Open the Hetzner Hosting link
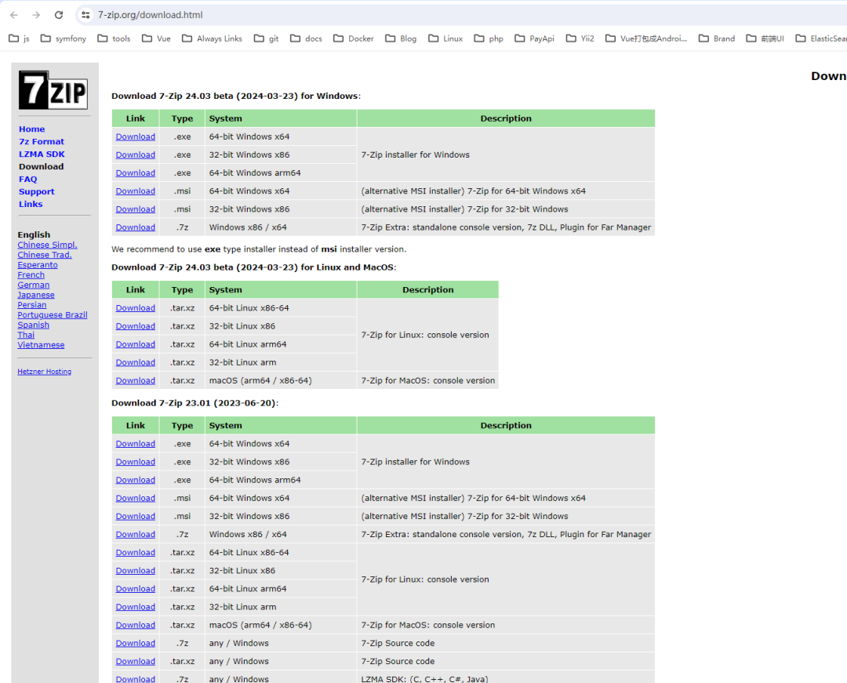The width and height of the screenshot is (847, 683). pos(44,372)
